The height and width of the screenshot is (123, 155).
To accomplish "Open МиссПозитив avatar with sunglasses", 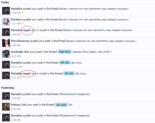I will coord(6,43).
